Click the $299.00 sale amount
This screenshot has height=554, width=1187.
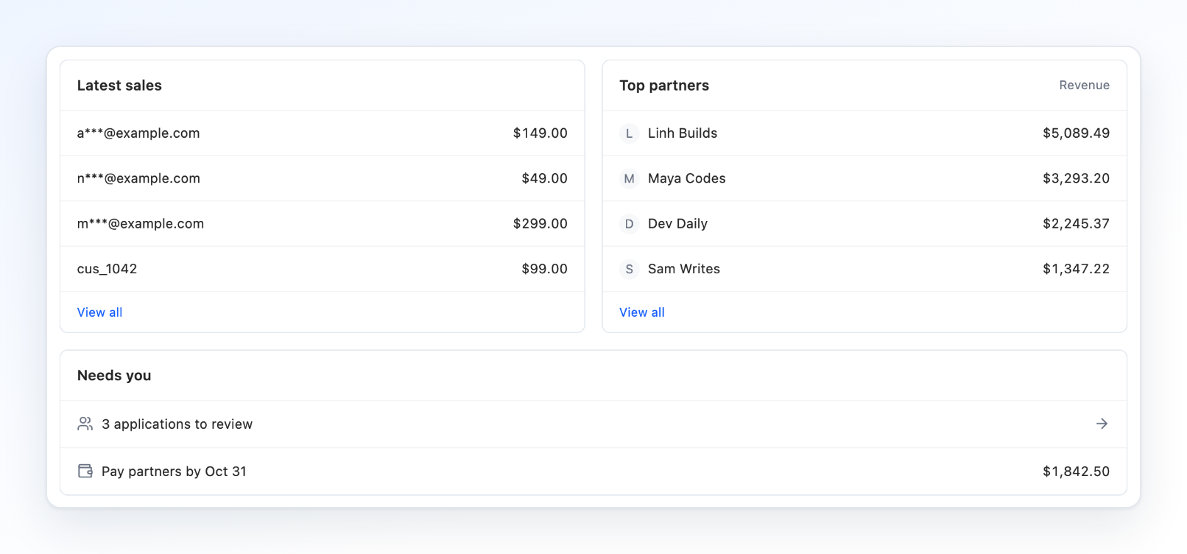pyautogui.click(x=540, y=224)
